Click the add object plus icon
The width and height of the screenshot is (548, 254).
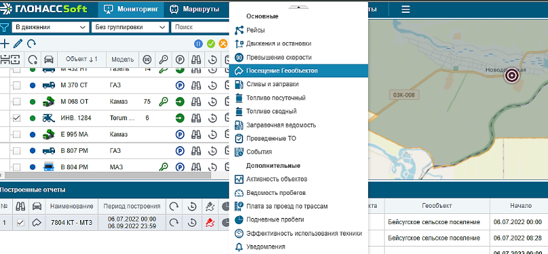tap(5, 43)
